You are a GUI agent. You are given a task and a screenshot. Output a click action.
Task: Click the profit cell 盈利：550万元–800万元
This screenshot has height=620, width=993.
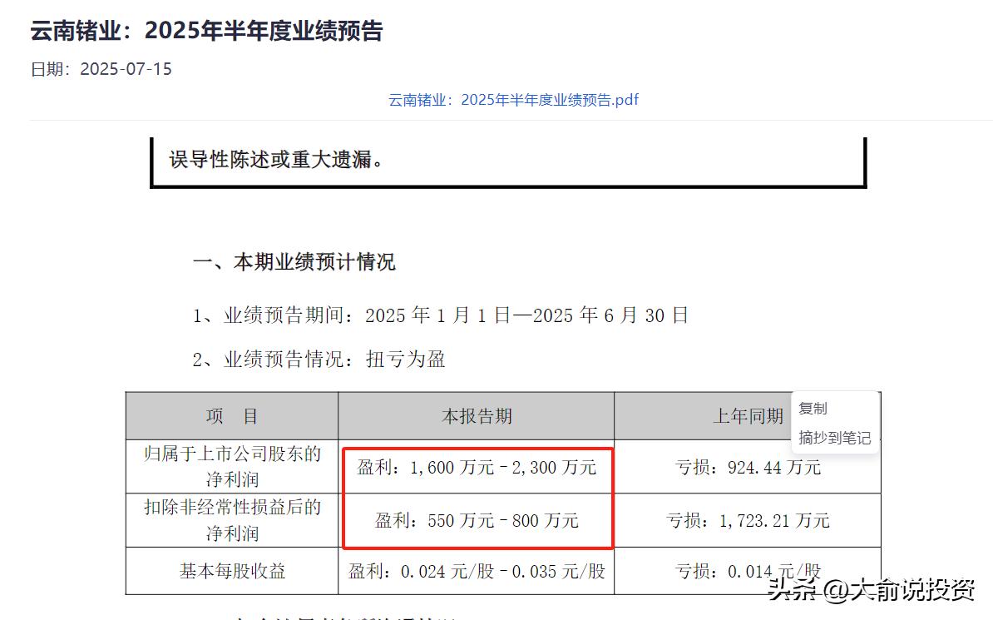click(x=477, y=520)
